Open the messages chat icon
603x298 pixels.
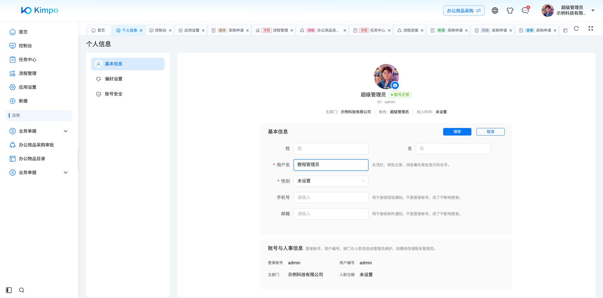tap(525, 11)
